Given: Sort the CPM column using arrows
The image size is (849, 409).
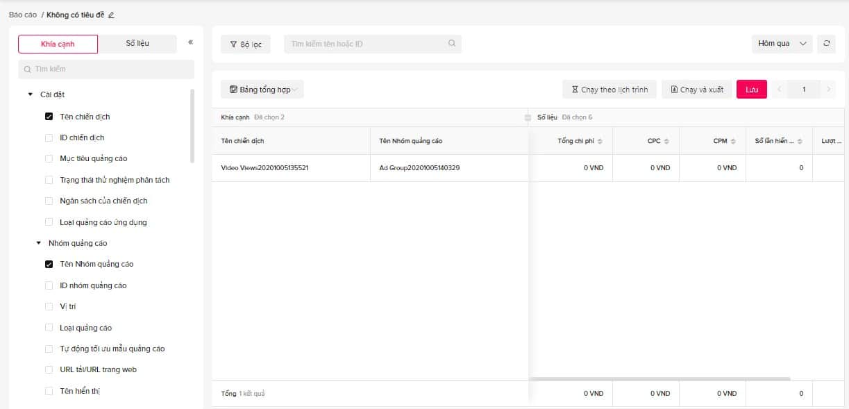Looking at the screenshot, I should click(733, 142).
